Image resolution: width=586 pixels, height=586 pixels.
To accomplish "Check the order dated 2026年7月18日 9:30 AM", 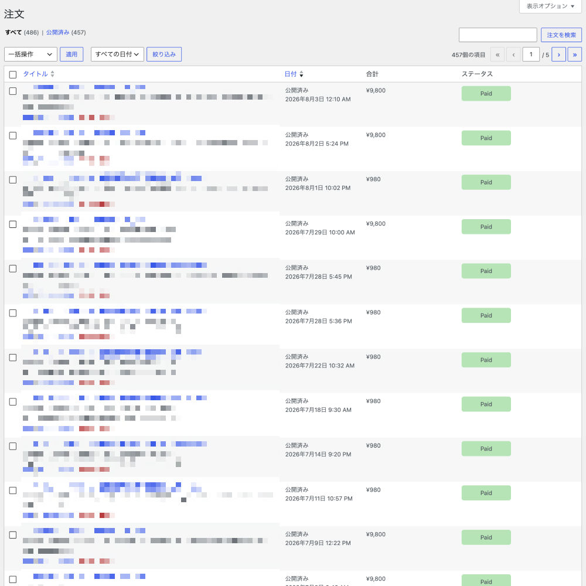I will (13, 402).
